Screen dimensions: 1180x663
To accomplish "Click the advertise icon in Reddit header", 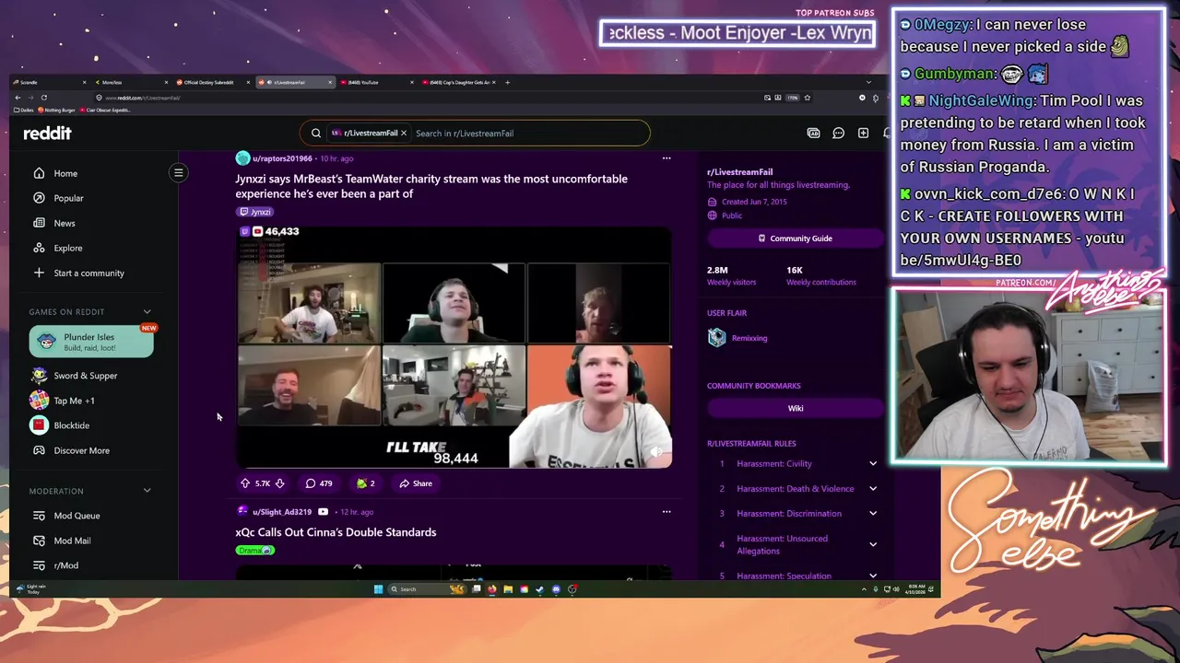I will pos(813,133).
